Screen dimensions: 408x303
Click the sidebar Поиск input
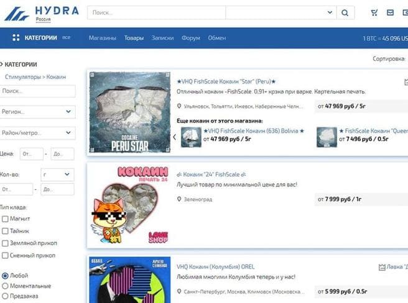click(x=37, y=91)
